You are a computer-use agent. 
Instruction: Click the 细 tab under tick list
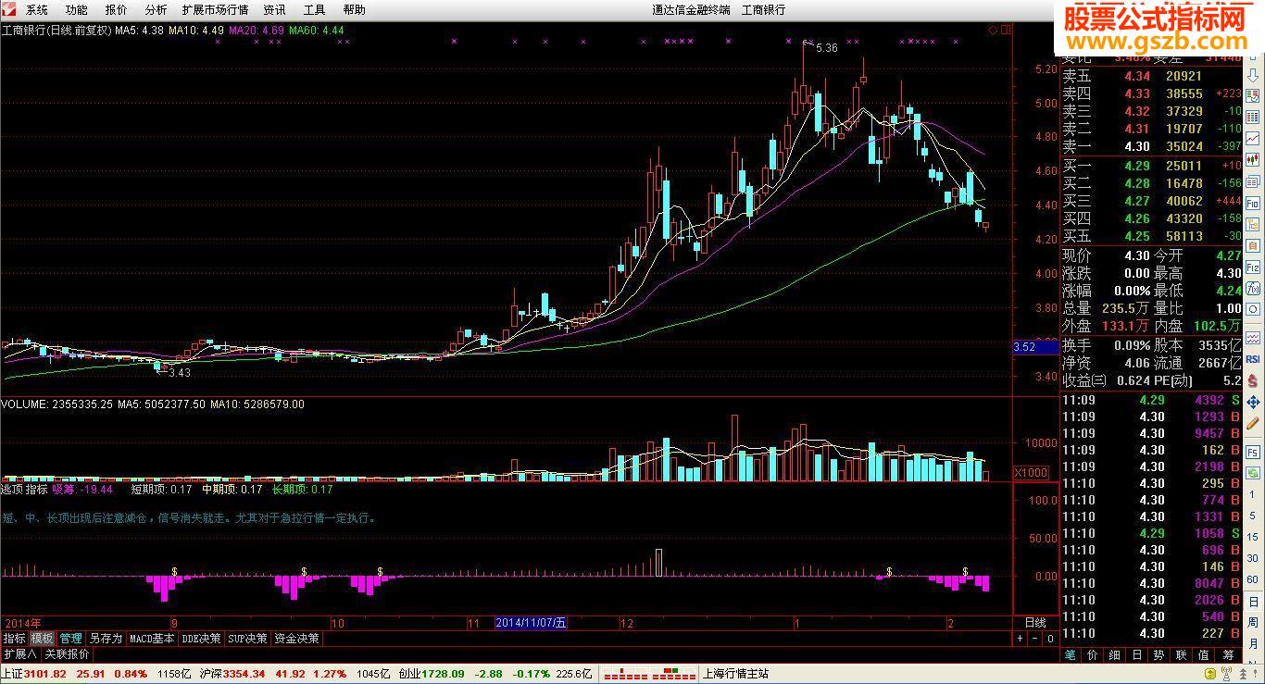pyautogui.click(x=1115, y=654)
